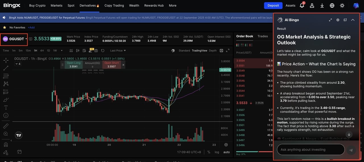Collapse the AI Bingo panel chevron
Screen dimensions: 364x162
[x=353, y=20]
